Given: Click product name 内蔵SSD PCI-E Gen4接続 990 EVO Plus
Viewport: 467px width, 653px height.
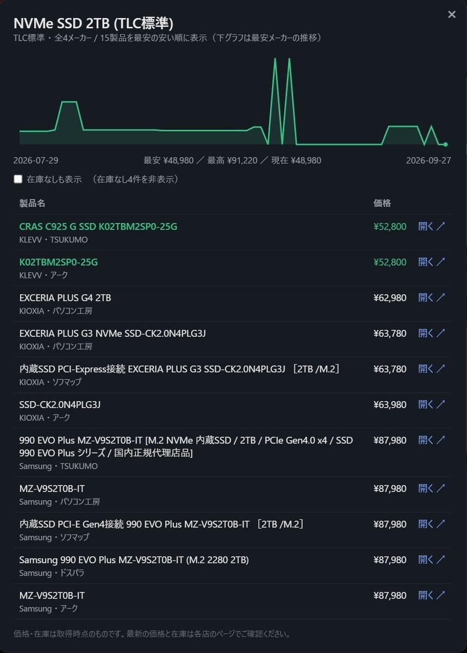Looking at the screenshot, I should 161,525.
